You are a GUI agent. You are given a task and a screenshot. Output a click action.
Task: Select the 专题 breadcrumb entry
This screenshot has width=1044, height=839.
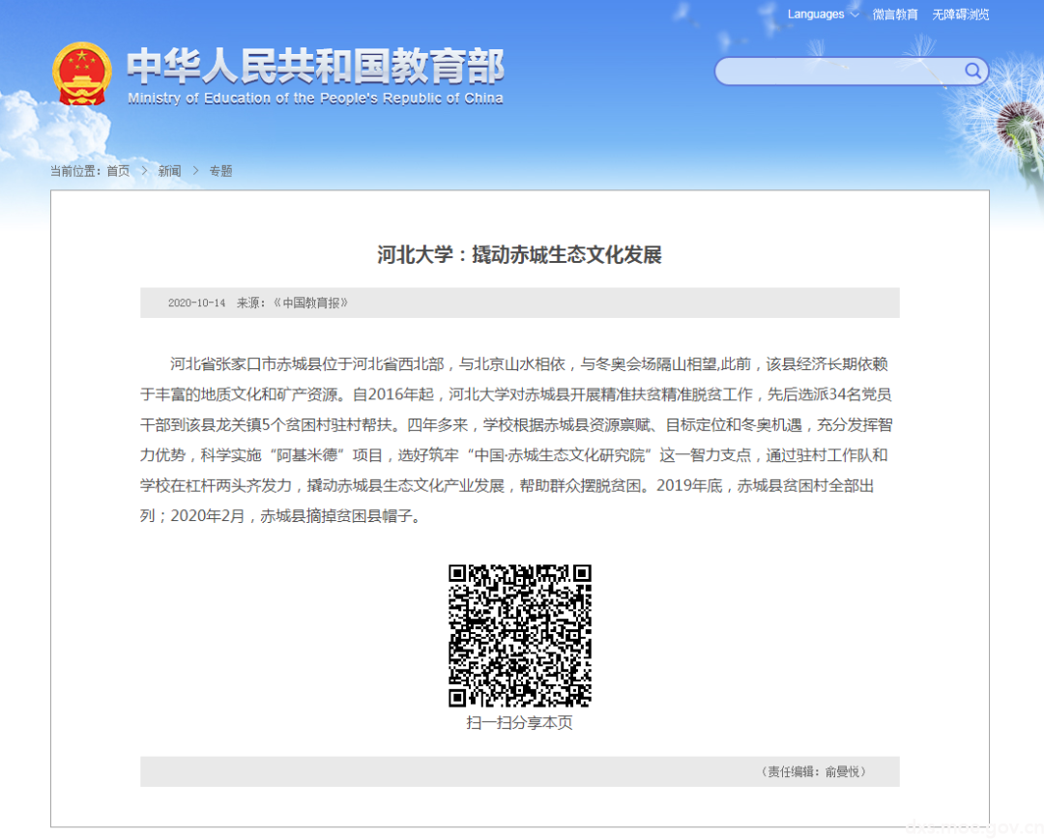(x=219, y=171)
